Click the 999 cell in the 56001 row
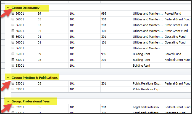This screenshot has height=114, width=192. pos(104,13)
